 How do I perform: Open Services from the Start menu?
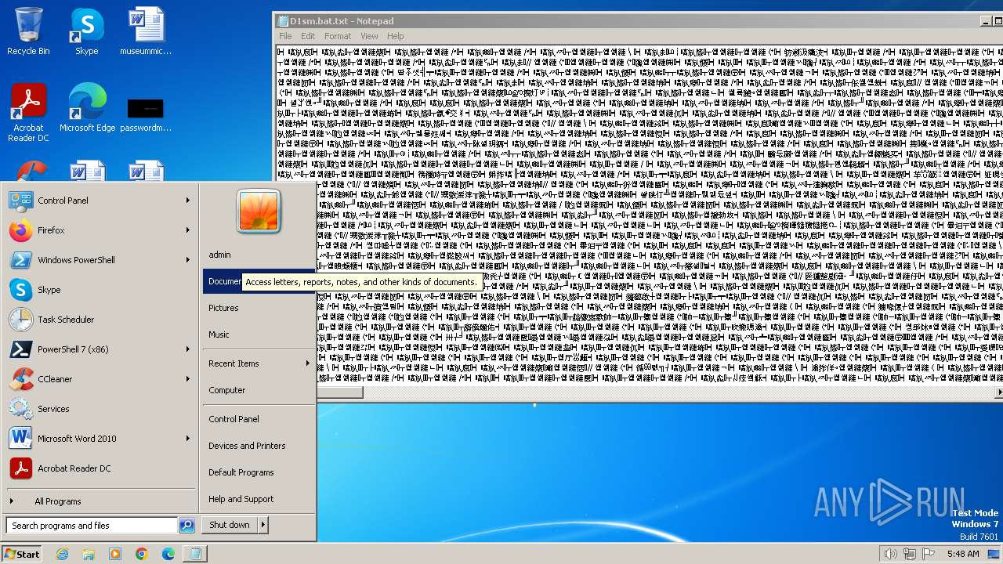point(100,409)
